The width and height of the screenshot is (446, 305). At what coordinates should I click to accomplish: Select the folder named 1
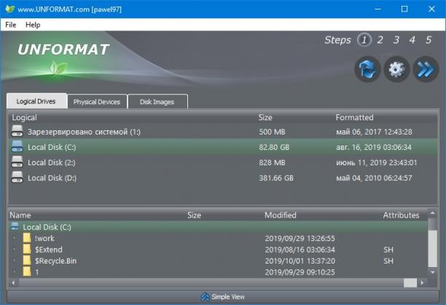[x=37, y=272]
